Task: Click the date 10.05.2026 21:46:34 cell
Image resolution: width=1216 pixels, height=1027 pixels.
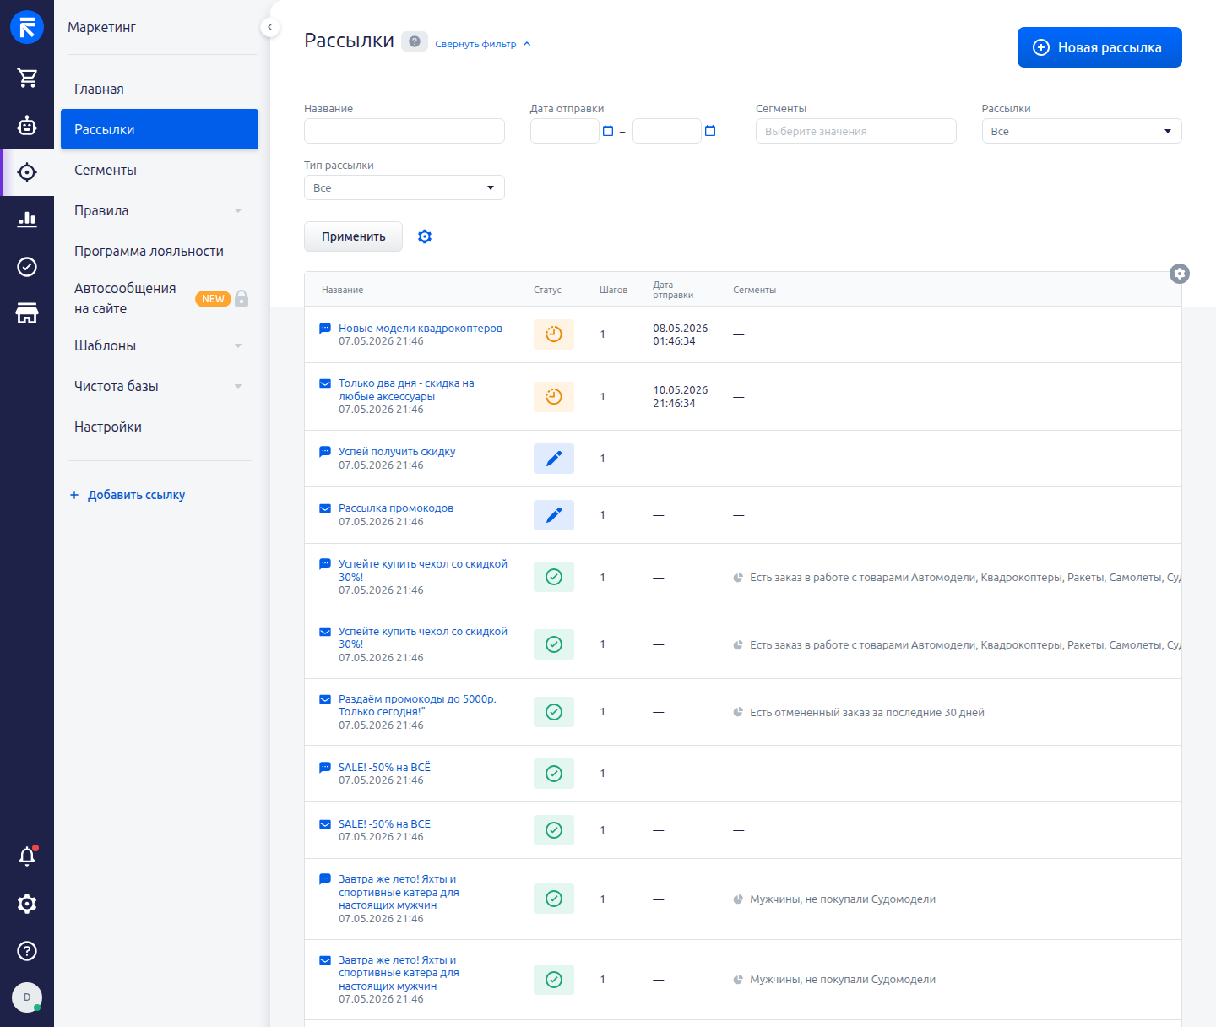Action: pyautogui.click(x=681, y=397)
